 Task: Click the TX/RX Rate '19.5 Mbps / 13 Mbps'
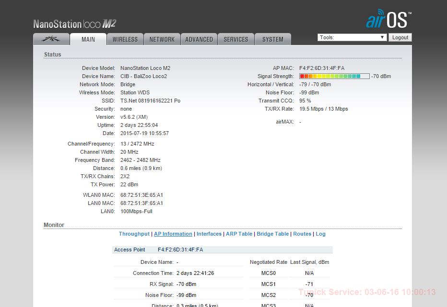(324, 109)
